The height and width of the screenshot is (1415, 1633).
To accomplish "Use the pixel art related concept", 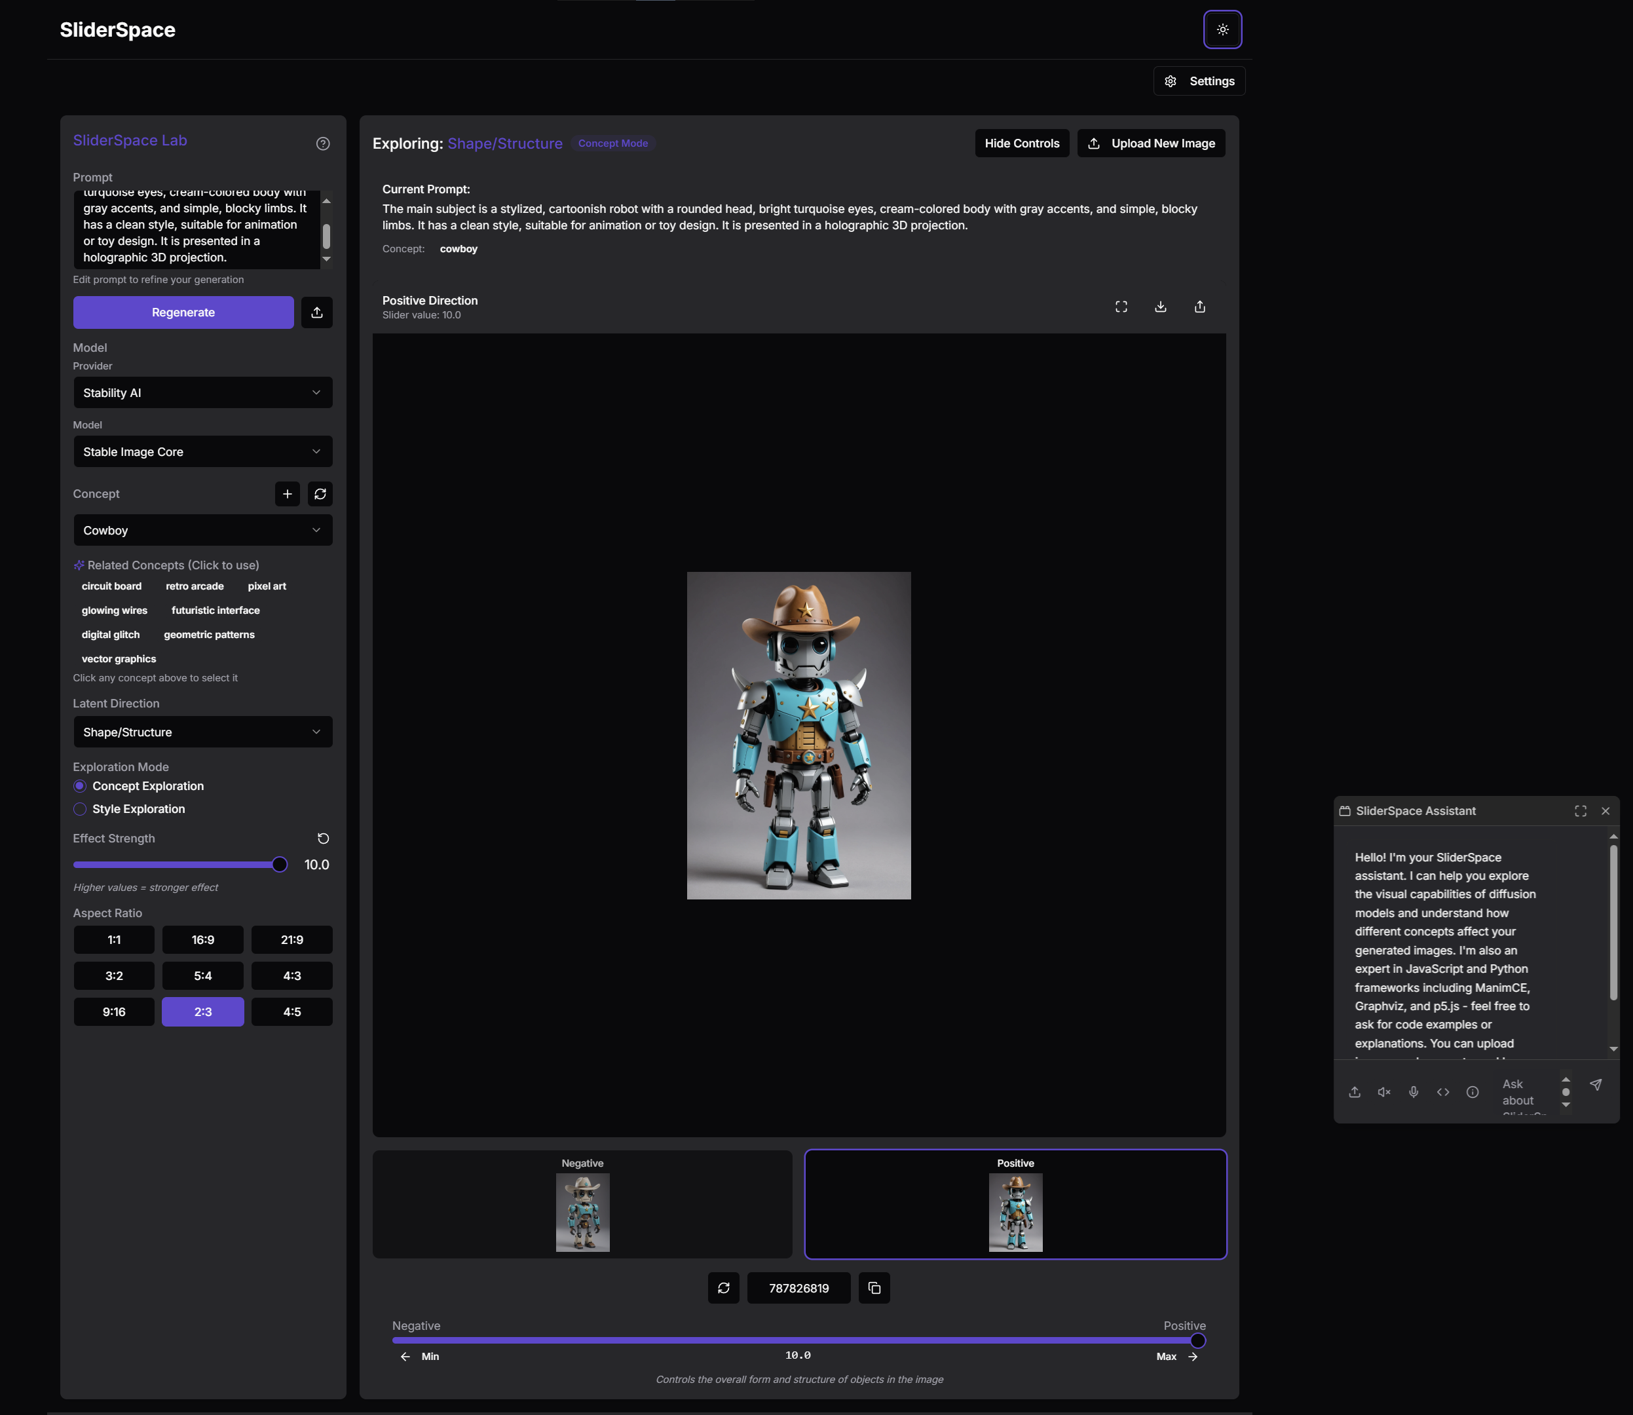I will click(x=267, y=586).
